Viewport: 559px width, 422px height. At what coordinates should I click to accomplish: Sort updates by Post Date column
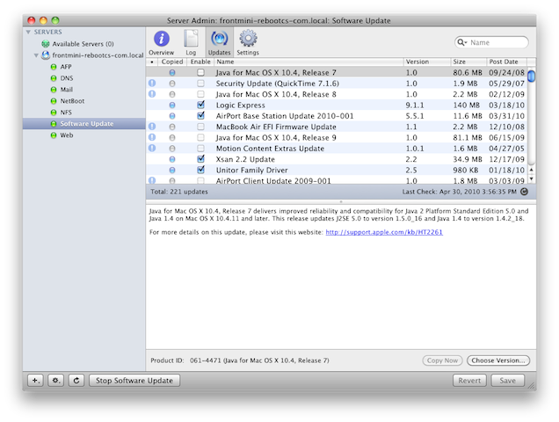click(x=506, y=62)
